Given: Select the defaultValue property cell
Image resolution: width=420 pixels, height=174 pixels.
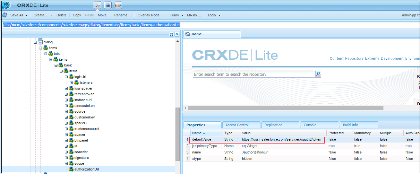Looking at the screenshot, I should pos(201,139).
